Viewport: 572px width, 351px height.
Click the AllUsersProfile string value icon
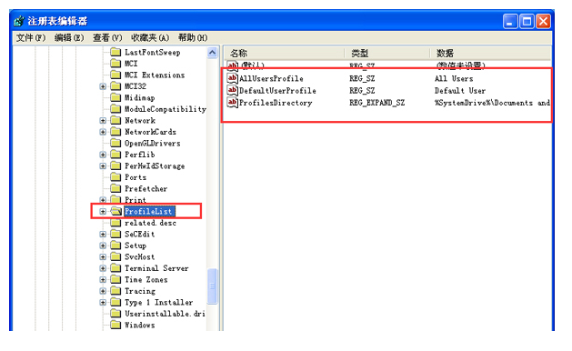point(233,78)
